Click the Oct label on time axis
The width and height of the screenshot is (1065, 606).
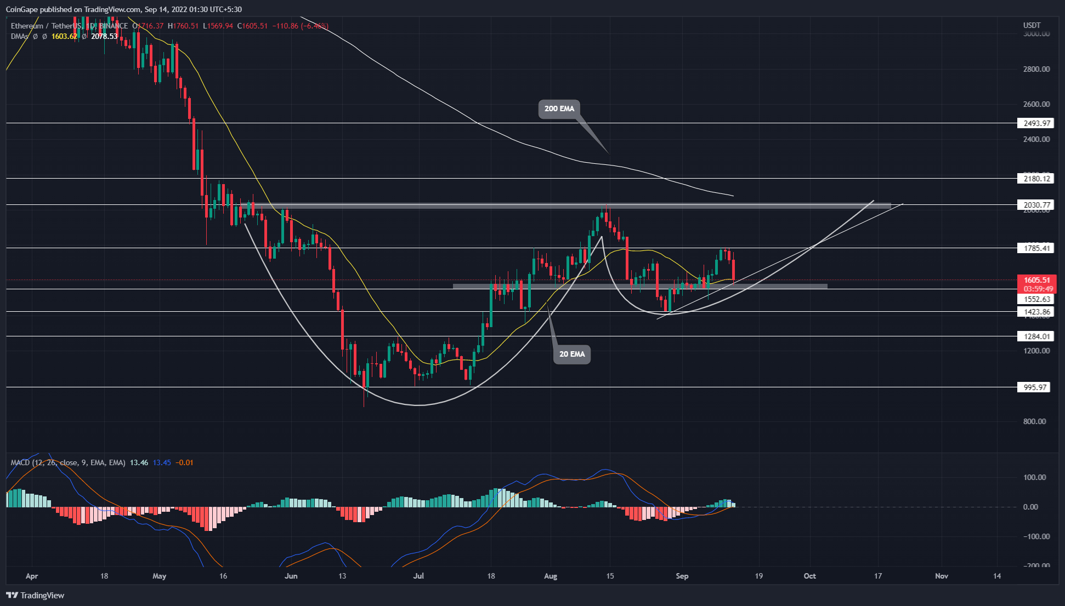pyautogui.click(x=810, y=576)
